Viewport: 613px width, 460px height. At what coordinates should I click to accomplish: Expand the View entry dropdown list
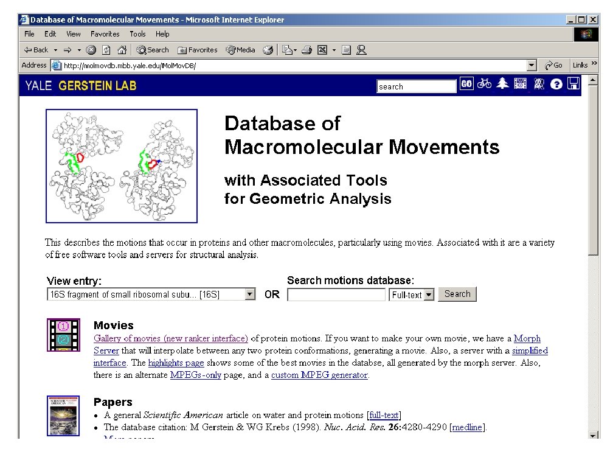click(x=250, y=294)
